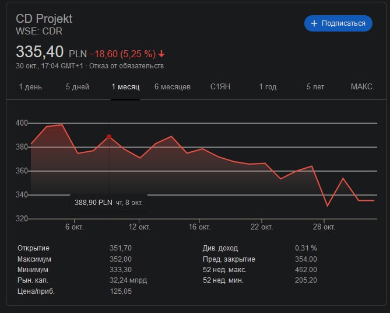The height and width of the screenshot is (313, 390).
Task: Click the 30 окт., 17:04 GMT+1 timestamp
Action: tap(49, 66)
